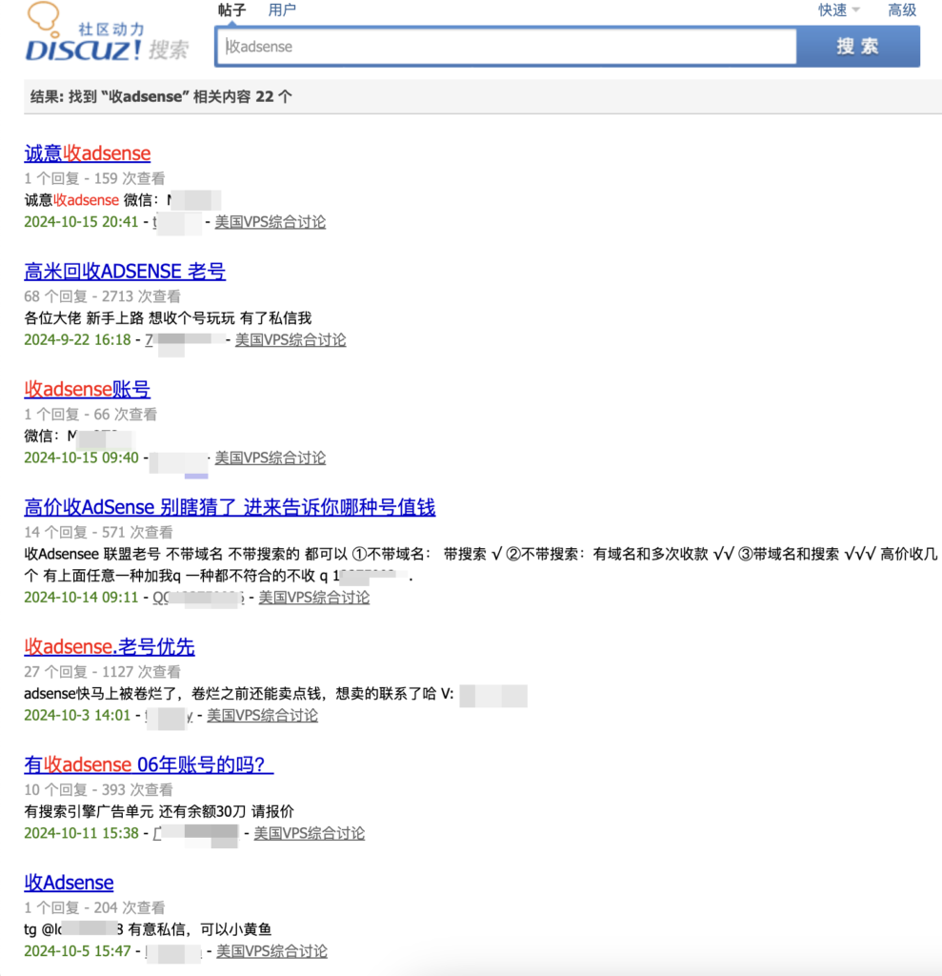Click text 1 个回复 - 159 次查看
This screenshot has height=976, width=942.
[x=94, y=178]
